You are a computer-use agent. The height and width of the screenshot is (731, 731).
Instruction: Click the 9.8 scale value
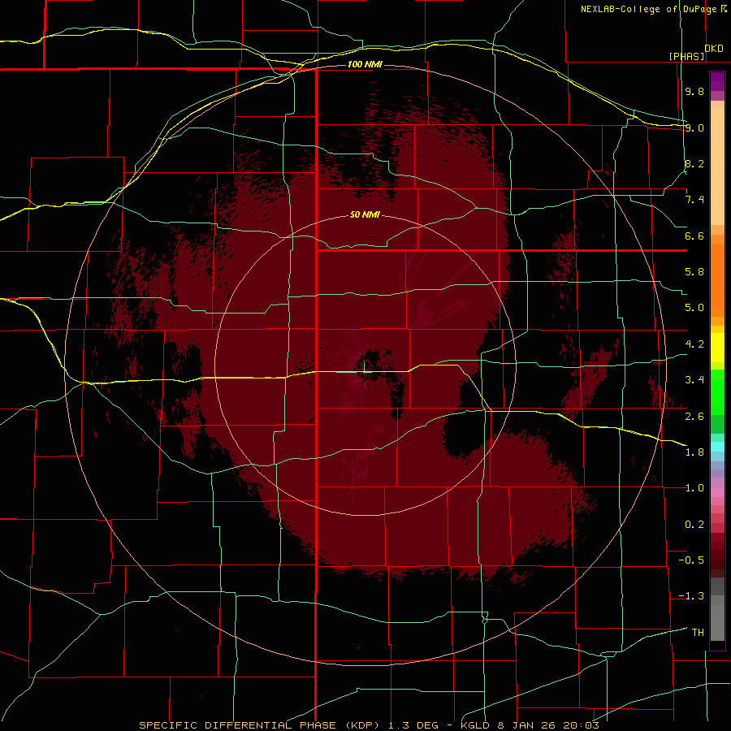[x=694, y=91]
